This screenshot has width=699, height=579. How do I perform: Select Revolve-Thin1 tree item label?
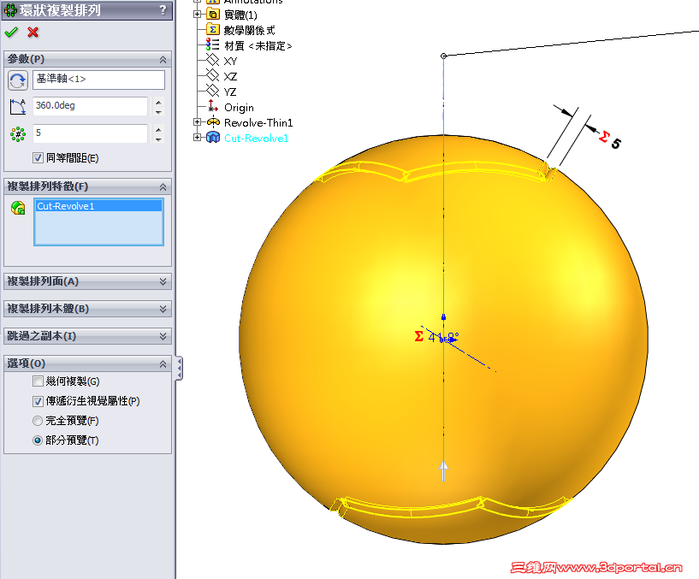tap(258, 122)
